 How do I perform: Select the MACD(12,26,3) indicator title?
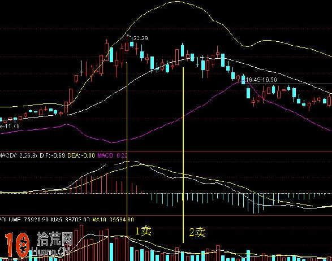point(19,156)
